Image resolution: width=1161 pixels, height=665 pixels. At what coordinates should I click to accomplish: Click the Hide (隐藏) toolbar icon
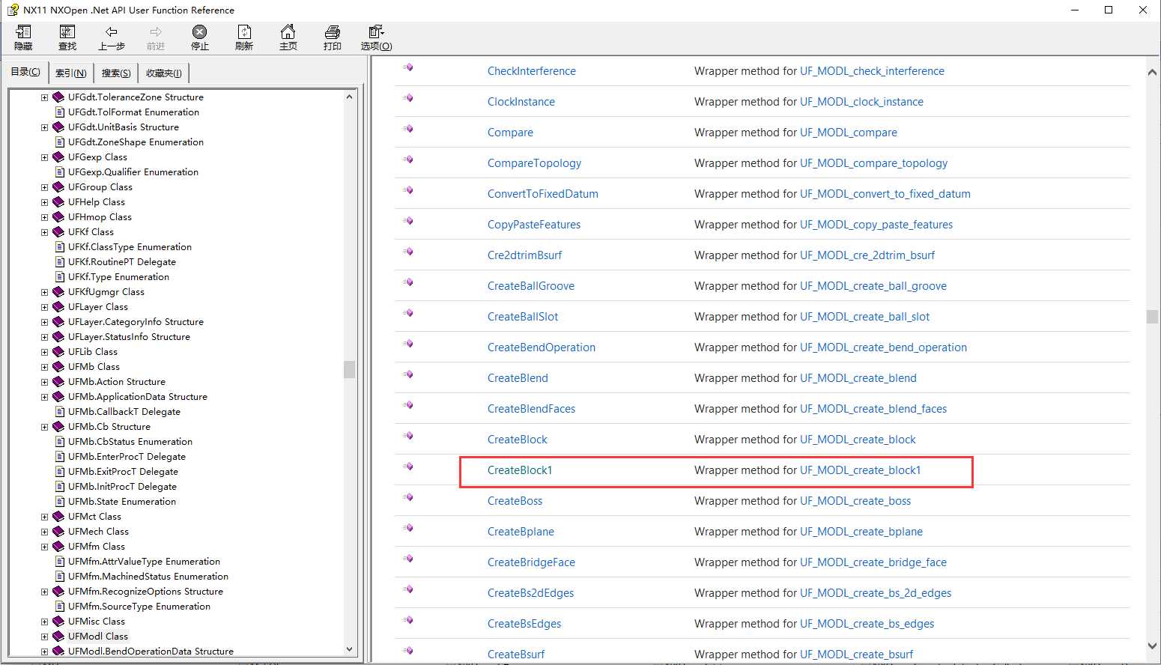tap(23, 31)
